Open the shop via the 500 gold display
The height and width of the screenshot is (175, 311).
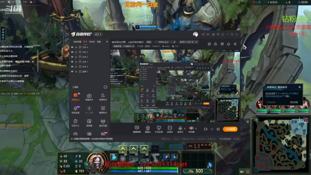pos(197,171)
